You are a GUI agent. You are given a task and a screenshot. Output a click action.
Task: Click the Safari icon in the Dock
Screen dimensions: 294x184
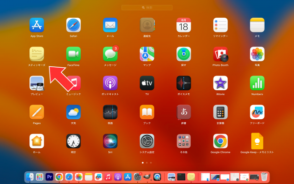[69, 177]
